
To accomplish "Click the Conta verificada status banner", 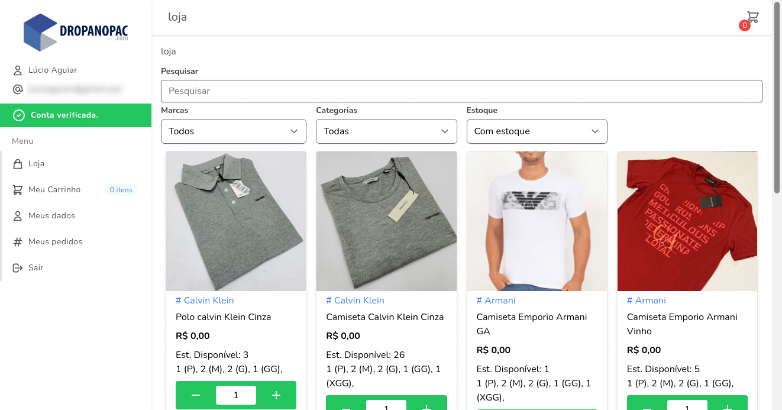I will [76, 115].
